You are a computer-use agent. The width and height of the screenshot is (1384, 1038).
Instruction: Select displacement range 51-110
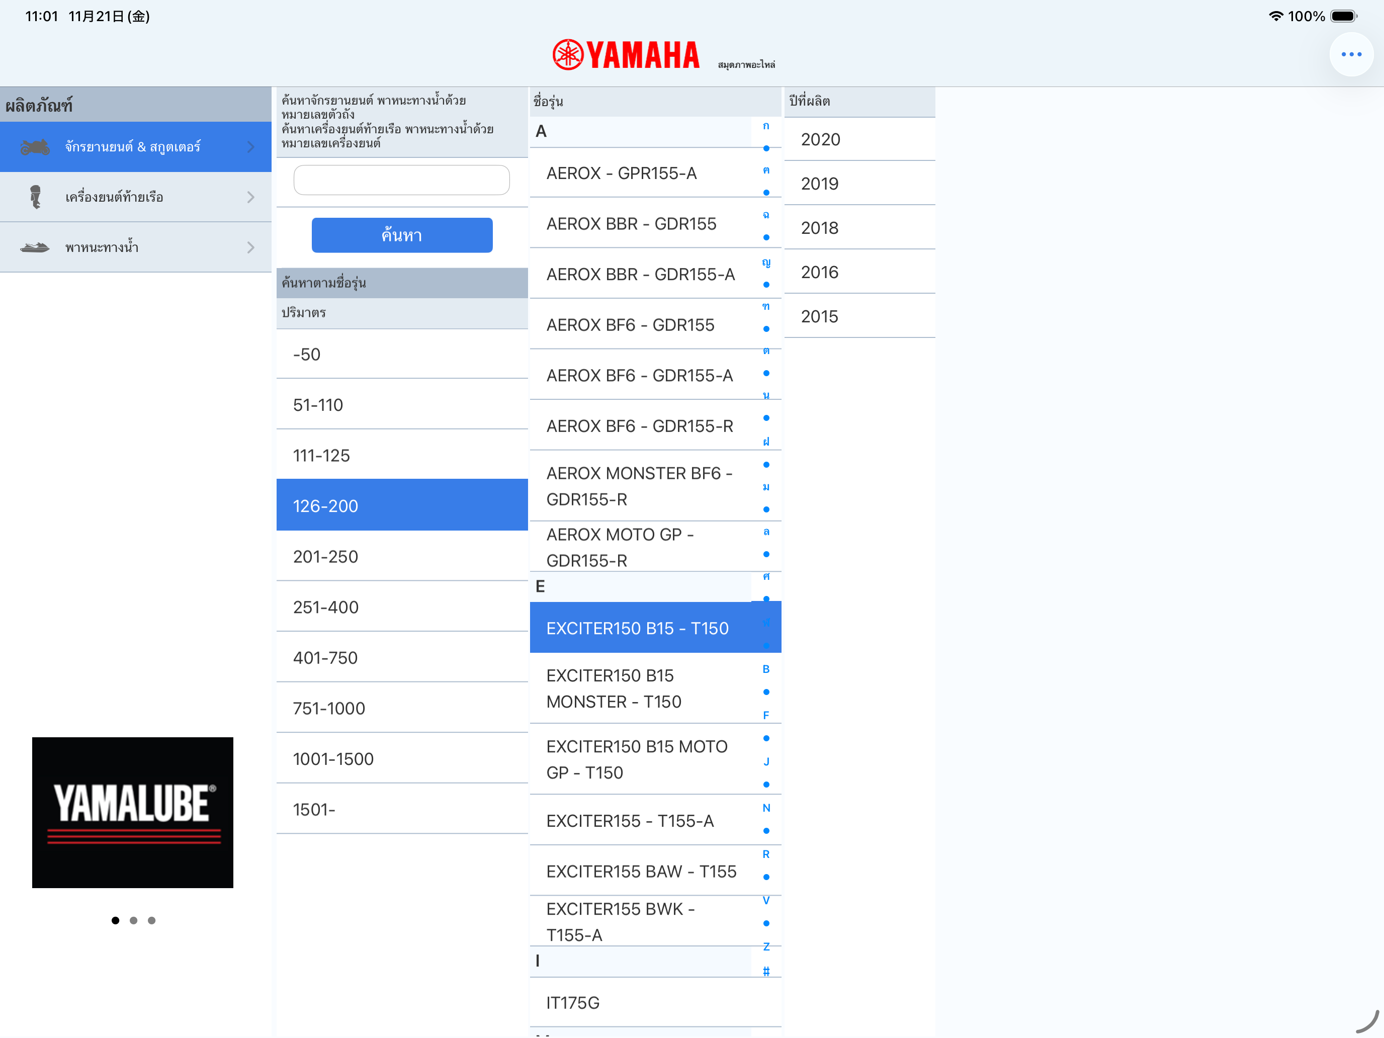click(402, 405)
